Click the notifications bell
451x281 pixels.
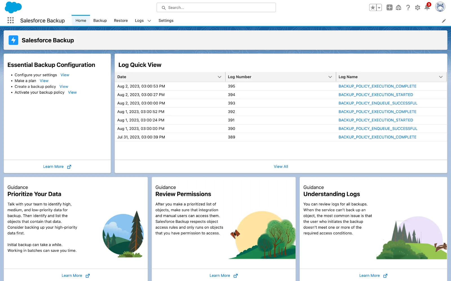426,8
